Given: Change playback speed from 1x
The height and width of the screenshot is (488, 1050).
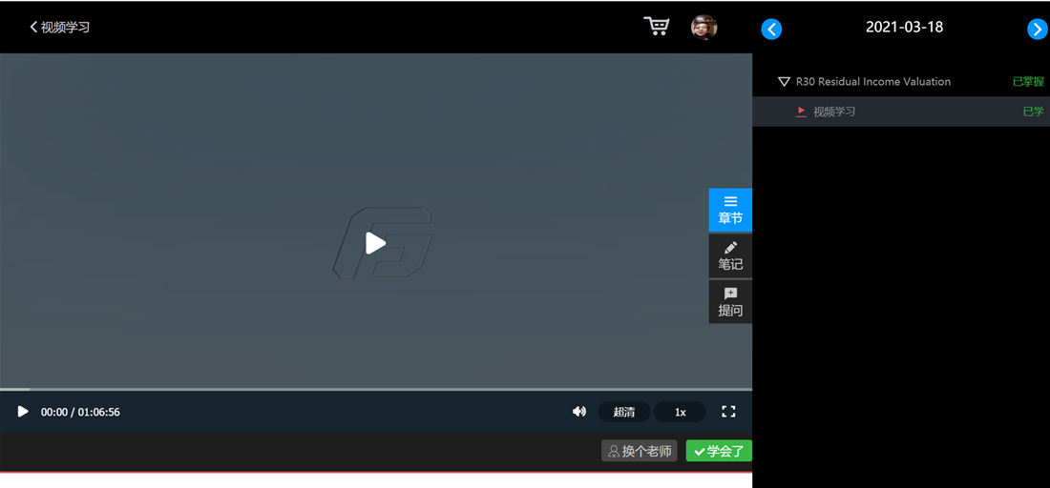Looking at the screenshot, I should point(680,412).
